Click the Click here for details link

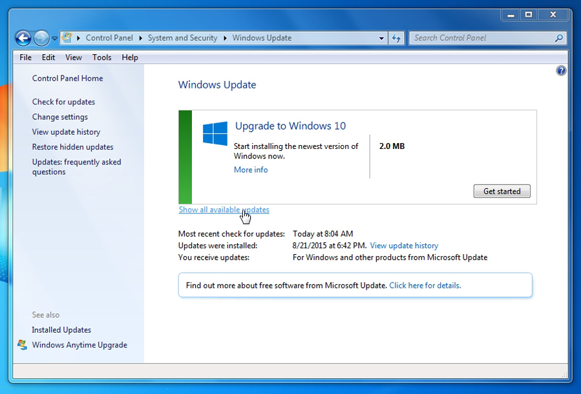click(x=425, y=285)
